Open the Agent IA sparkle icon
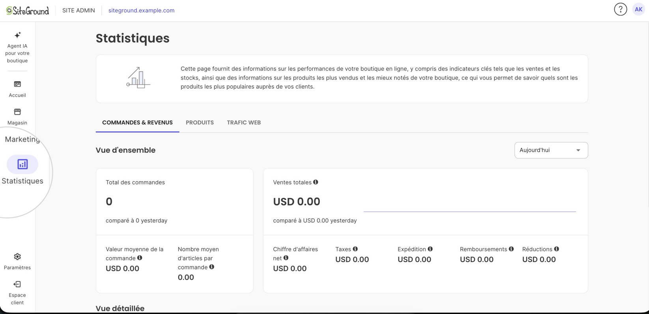The image size is (649, 314). 17,35
